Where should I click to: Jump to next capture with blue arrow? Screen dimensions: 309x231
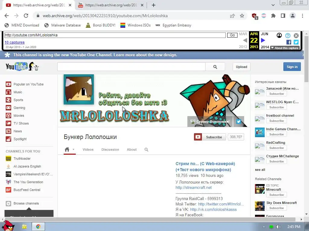[x=263, y=41]
